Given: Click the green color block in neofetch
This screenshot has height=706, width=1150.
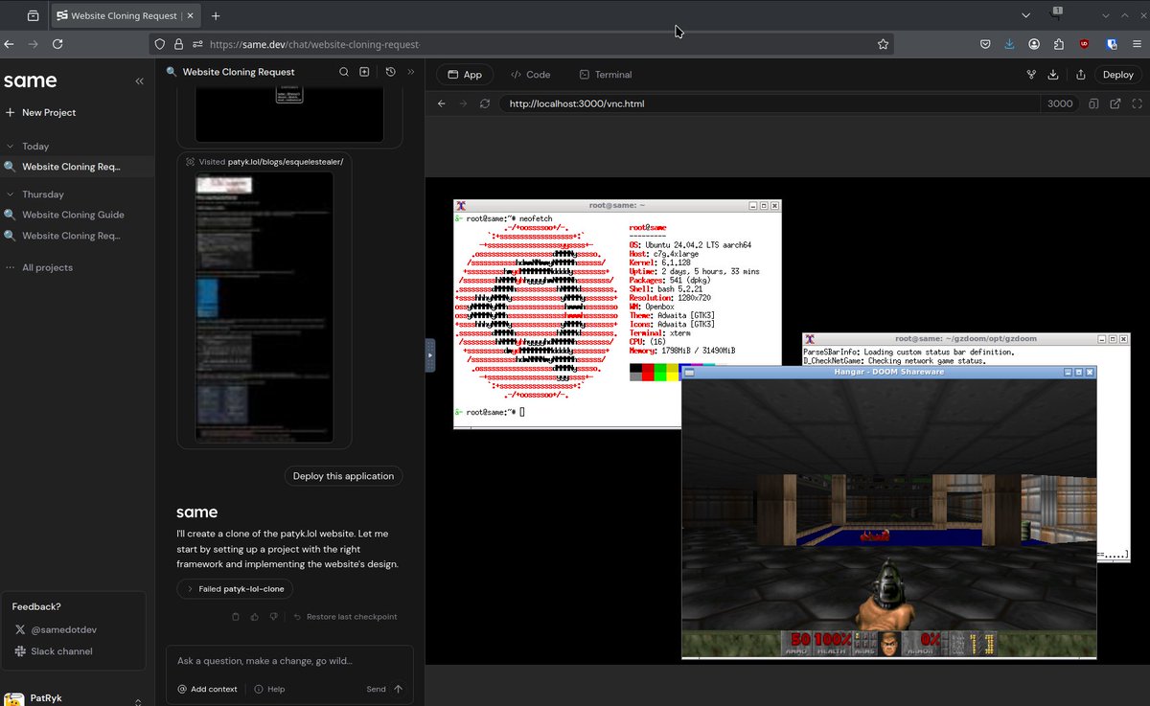Looking at the screenshot, I should tap(660, 372).
